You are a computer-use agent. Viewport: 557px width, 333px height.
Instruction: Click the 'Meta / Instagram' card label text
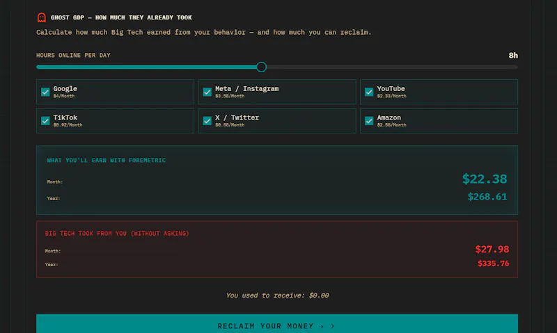247,89
